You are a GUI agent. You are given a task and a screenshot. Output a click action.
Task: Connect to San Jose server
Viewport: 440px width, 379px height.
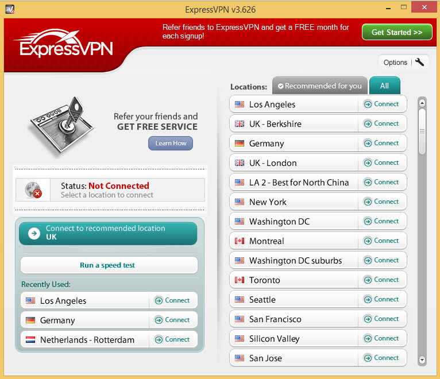(x=381, y=358)
